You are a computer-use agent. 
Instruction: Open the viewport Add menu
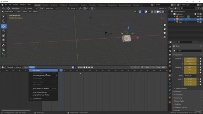coord(30,12)
